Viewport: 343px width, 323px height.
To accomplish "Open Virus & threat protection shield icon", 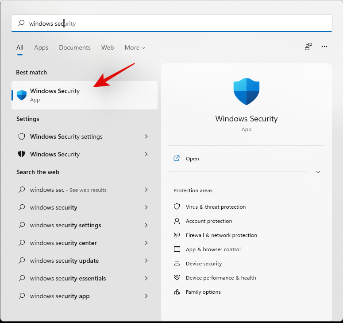I will pos(177,207).
